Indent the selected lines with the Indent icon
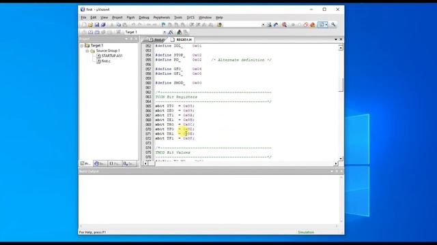Image resolution: width=437 pixels, height=245 pixels. click(x=192, y=24)
